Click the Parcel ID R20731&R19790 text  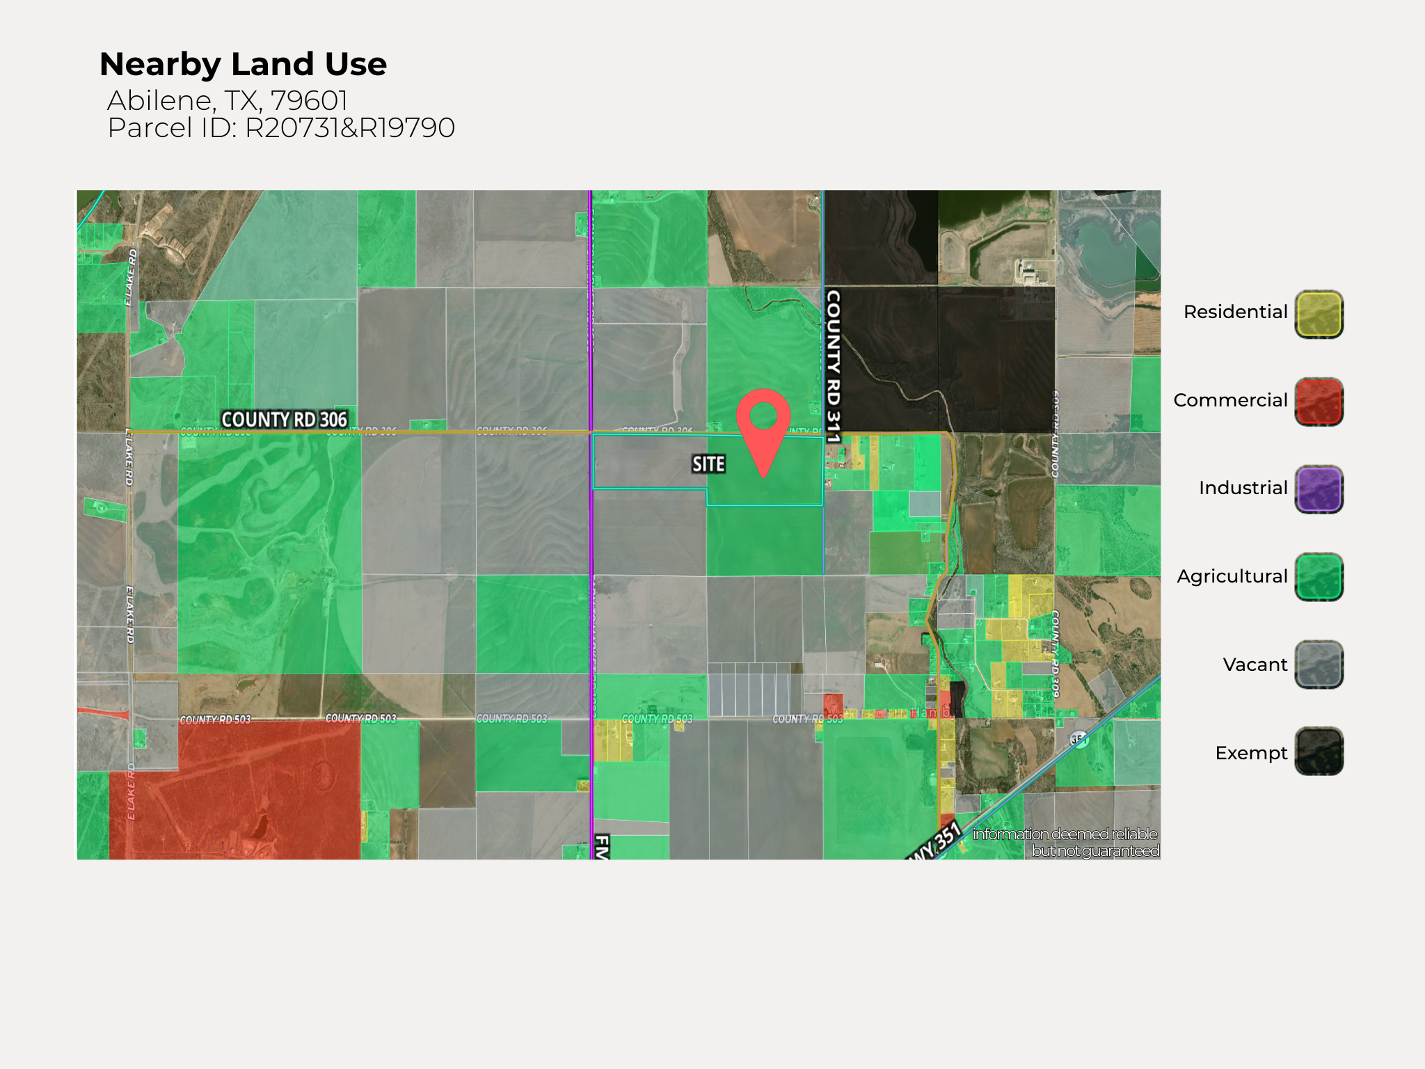pyautogui.click(x=281, y=127)
